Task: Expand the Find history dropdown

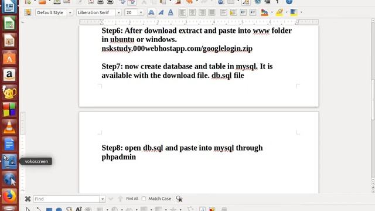Action: 103,199
